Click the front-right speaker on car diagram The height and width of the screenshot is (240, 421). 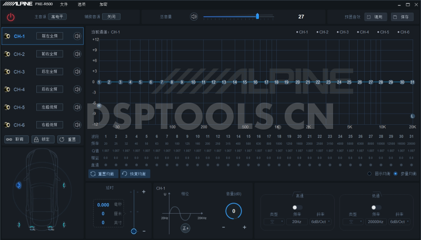tap(64, 185)
